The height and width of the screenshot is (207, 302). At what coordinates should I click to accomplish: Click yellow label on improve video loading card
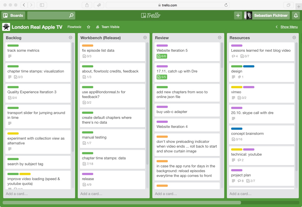(25, 174)
